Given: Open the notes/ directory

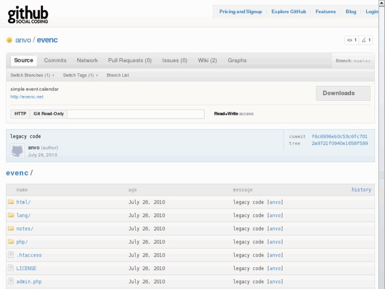Looking at the screenshot, I should click(25, 229).
